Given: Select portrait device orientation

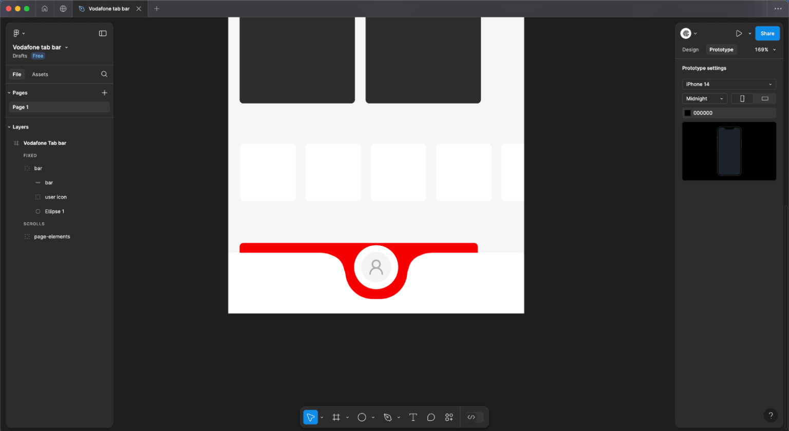Looking at the screenshot, I should coord(742,98).
